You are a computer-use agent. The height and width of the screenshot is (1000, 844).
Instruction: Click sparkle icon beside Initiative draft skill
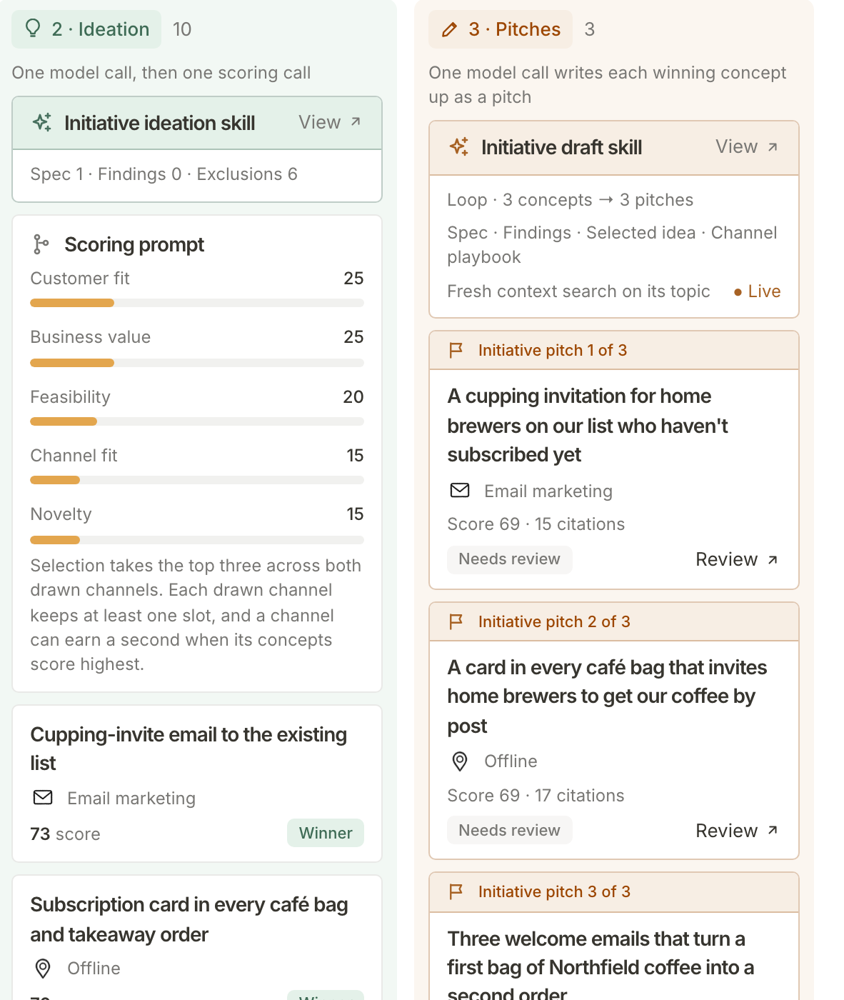click(459, 146)
